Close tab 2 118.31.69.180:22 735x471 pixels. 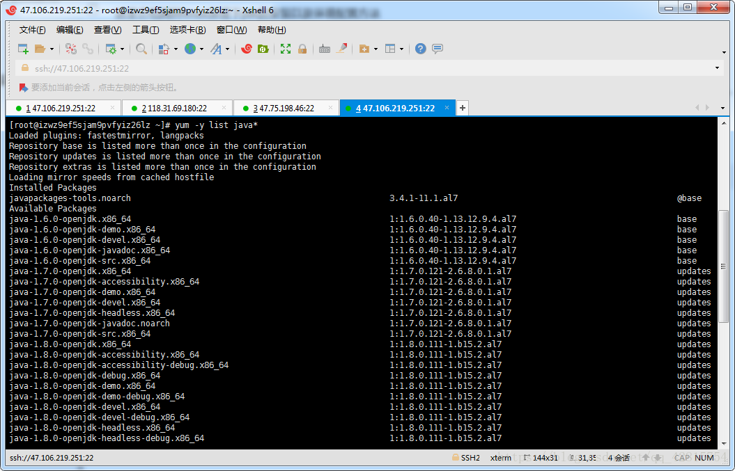[x=224, y=108]
